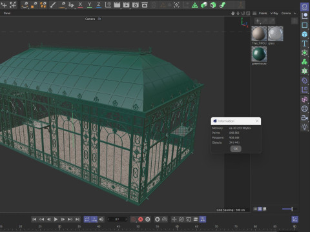Go to previous keyframe
The image size is (310, 232).
pyautogui.click(x=41, y=219)
